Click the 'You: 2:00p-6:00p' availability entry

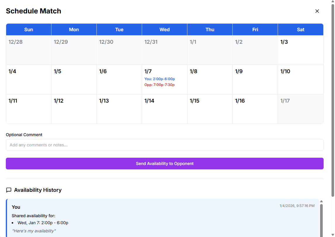pos(159,79)
